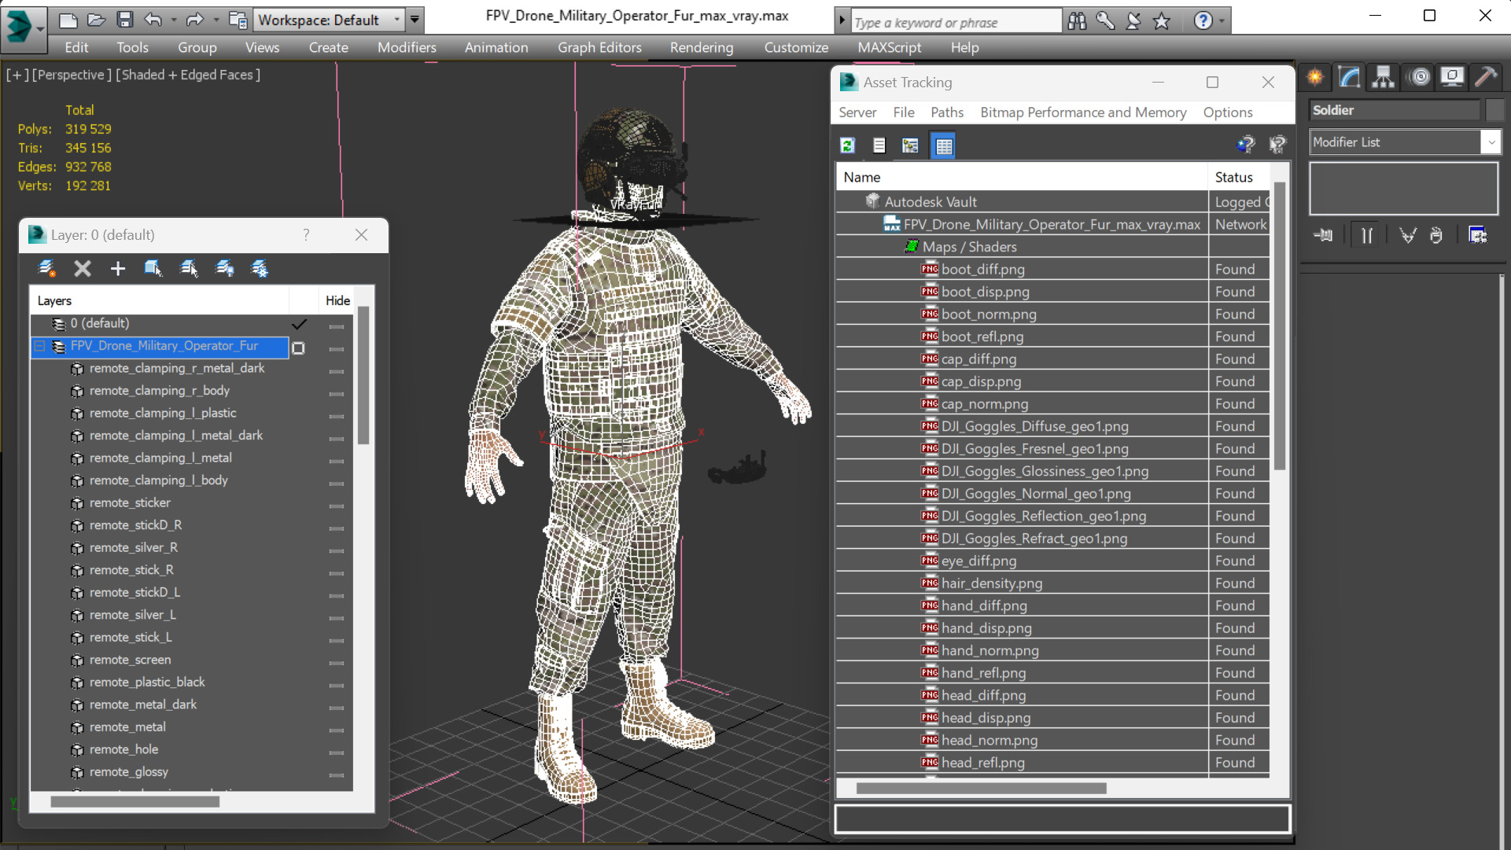Delete layer with the X icon
Image resolution: width=1511 pixels, height=850 pixels.
click(x=83, y=269)
